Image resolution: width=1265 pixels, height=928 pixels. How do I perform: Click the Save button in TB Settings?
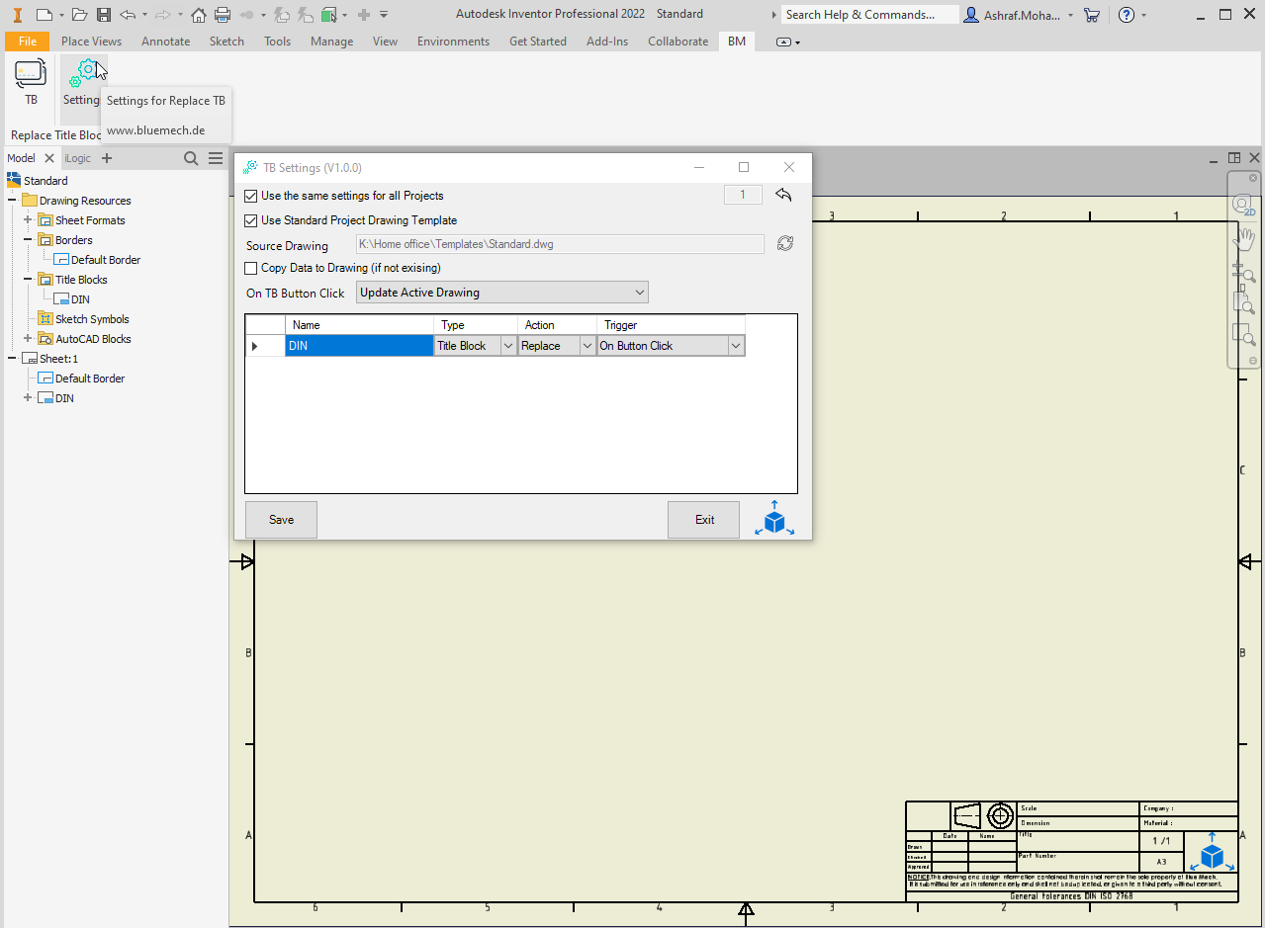pyautogui.click(x=281, y=520)
